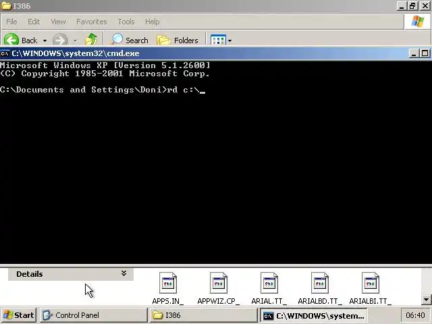Open the Tools menu

(x=126, y=22)
